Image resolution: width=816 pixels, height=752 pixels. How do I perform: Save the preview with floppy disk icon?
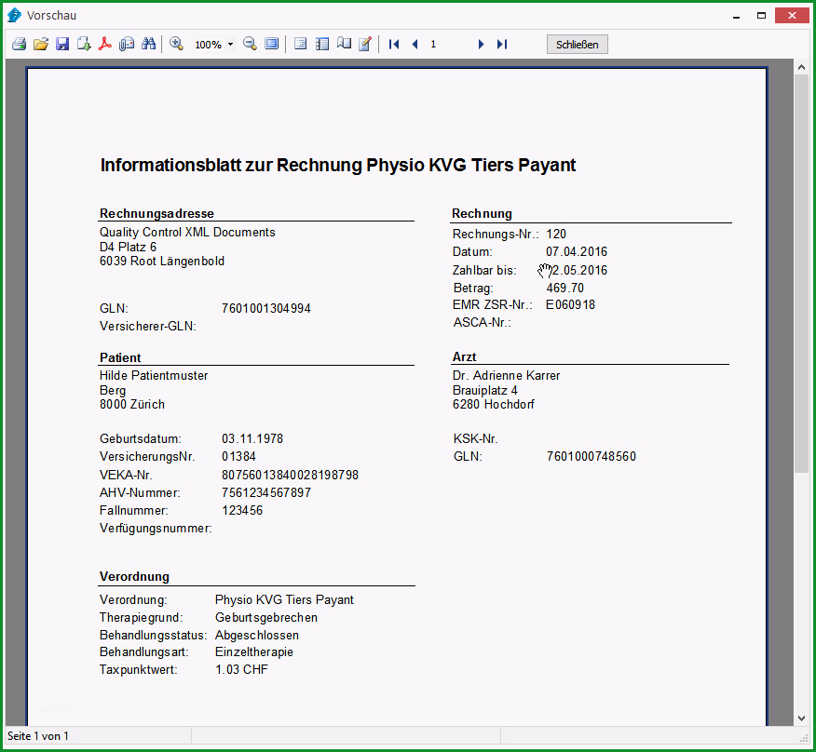click(62, 44)
